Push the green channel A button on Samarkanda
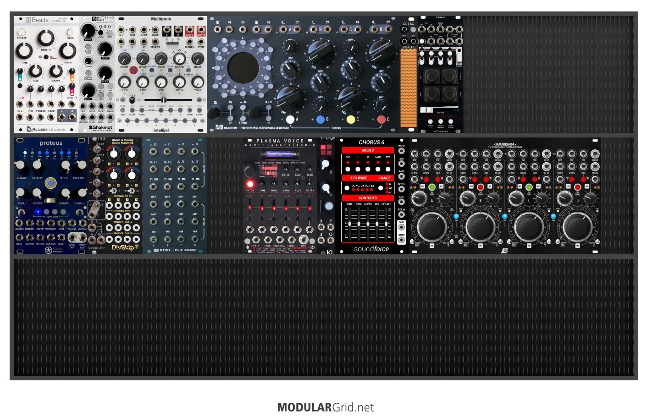The image size is (652, 417). pos(431,187)
